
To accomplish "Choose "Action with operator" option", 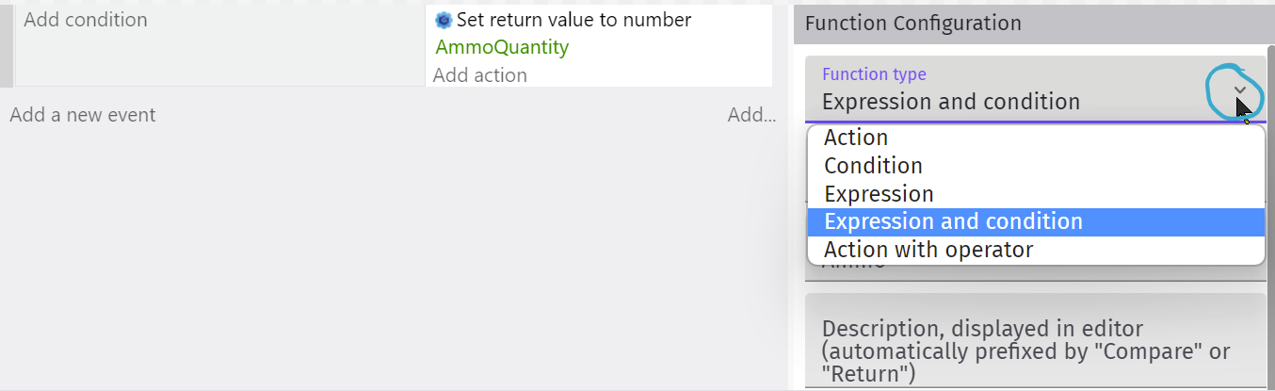I will pyautogui.click(x=928, y=250).
